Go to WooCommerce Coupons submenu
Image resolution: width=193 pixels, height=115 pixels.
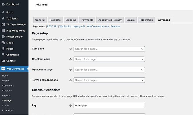coord(7,91)
